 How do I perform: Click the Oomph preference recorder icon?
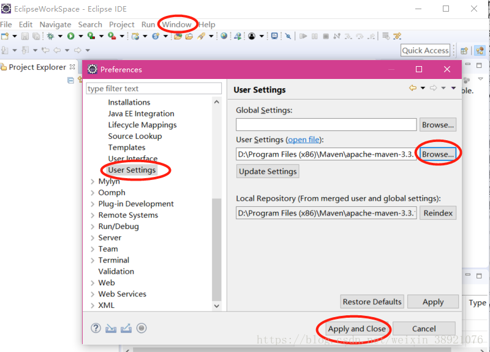[141, 328]
